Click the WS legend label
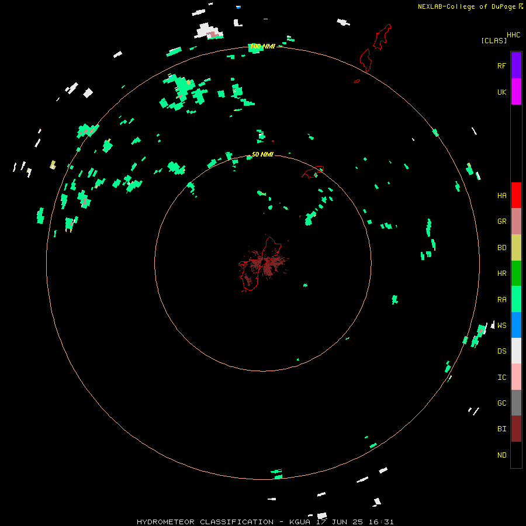Viewport: 526px width, 526px height. [501, 325]
